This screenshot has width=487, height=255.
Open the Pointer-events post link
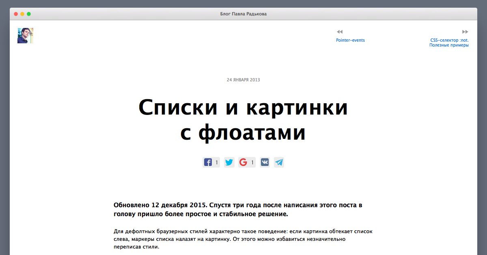350,40
